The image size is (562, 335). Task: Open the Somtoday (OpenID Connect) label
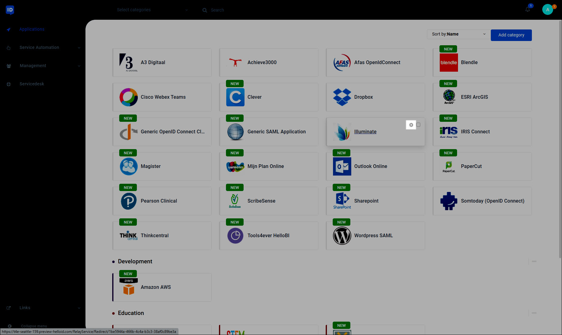[493, 201]
